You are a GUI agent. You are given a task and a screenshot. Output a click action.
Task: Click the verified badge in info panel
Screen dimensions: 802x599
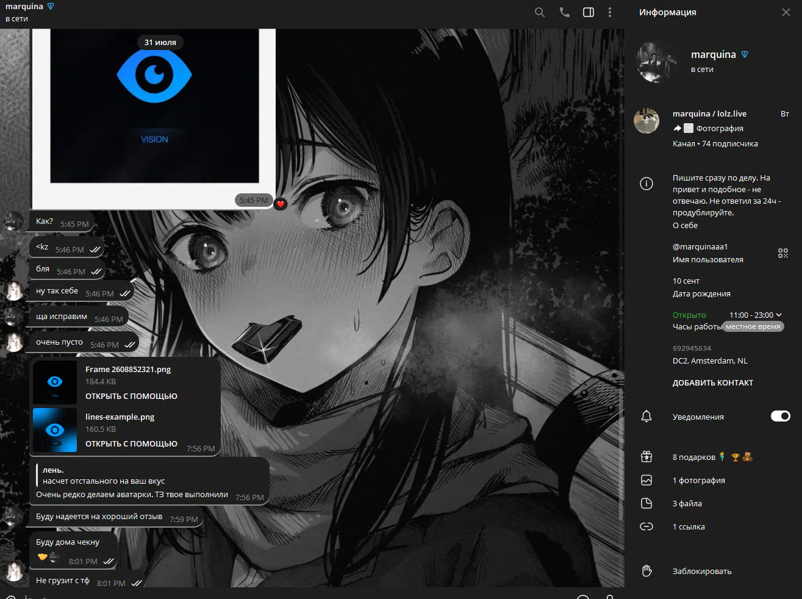745,54
